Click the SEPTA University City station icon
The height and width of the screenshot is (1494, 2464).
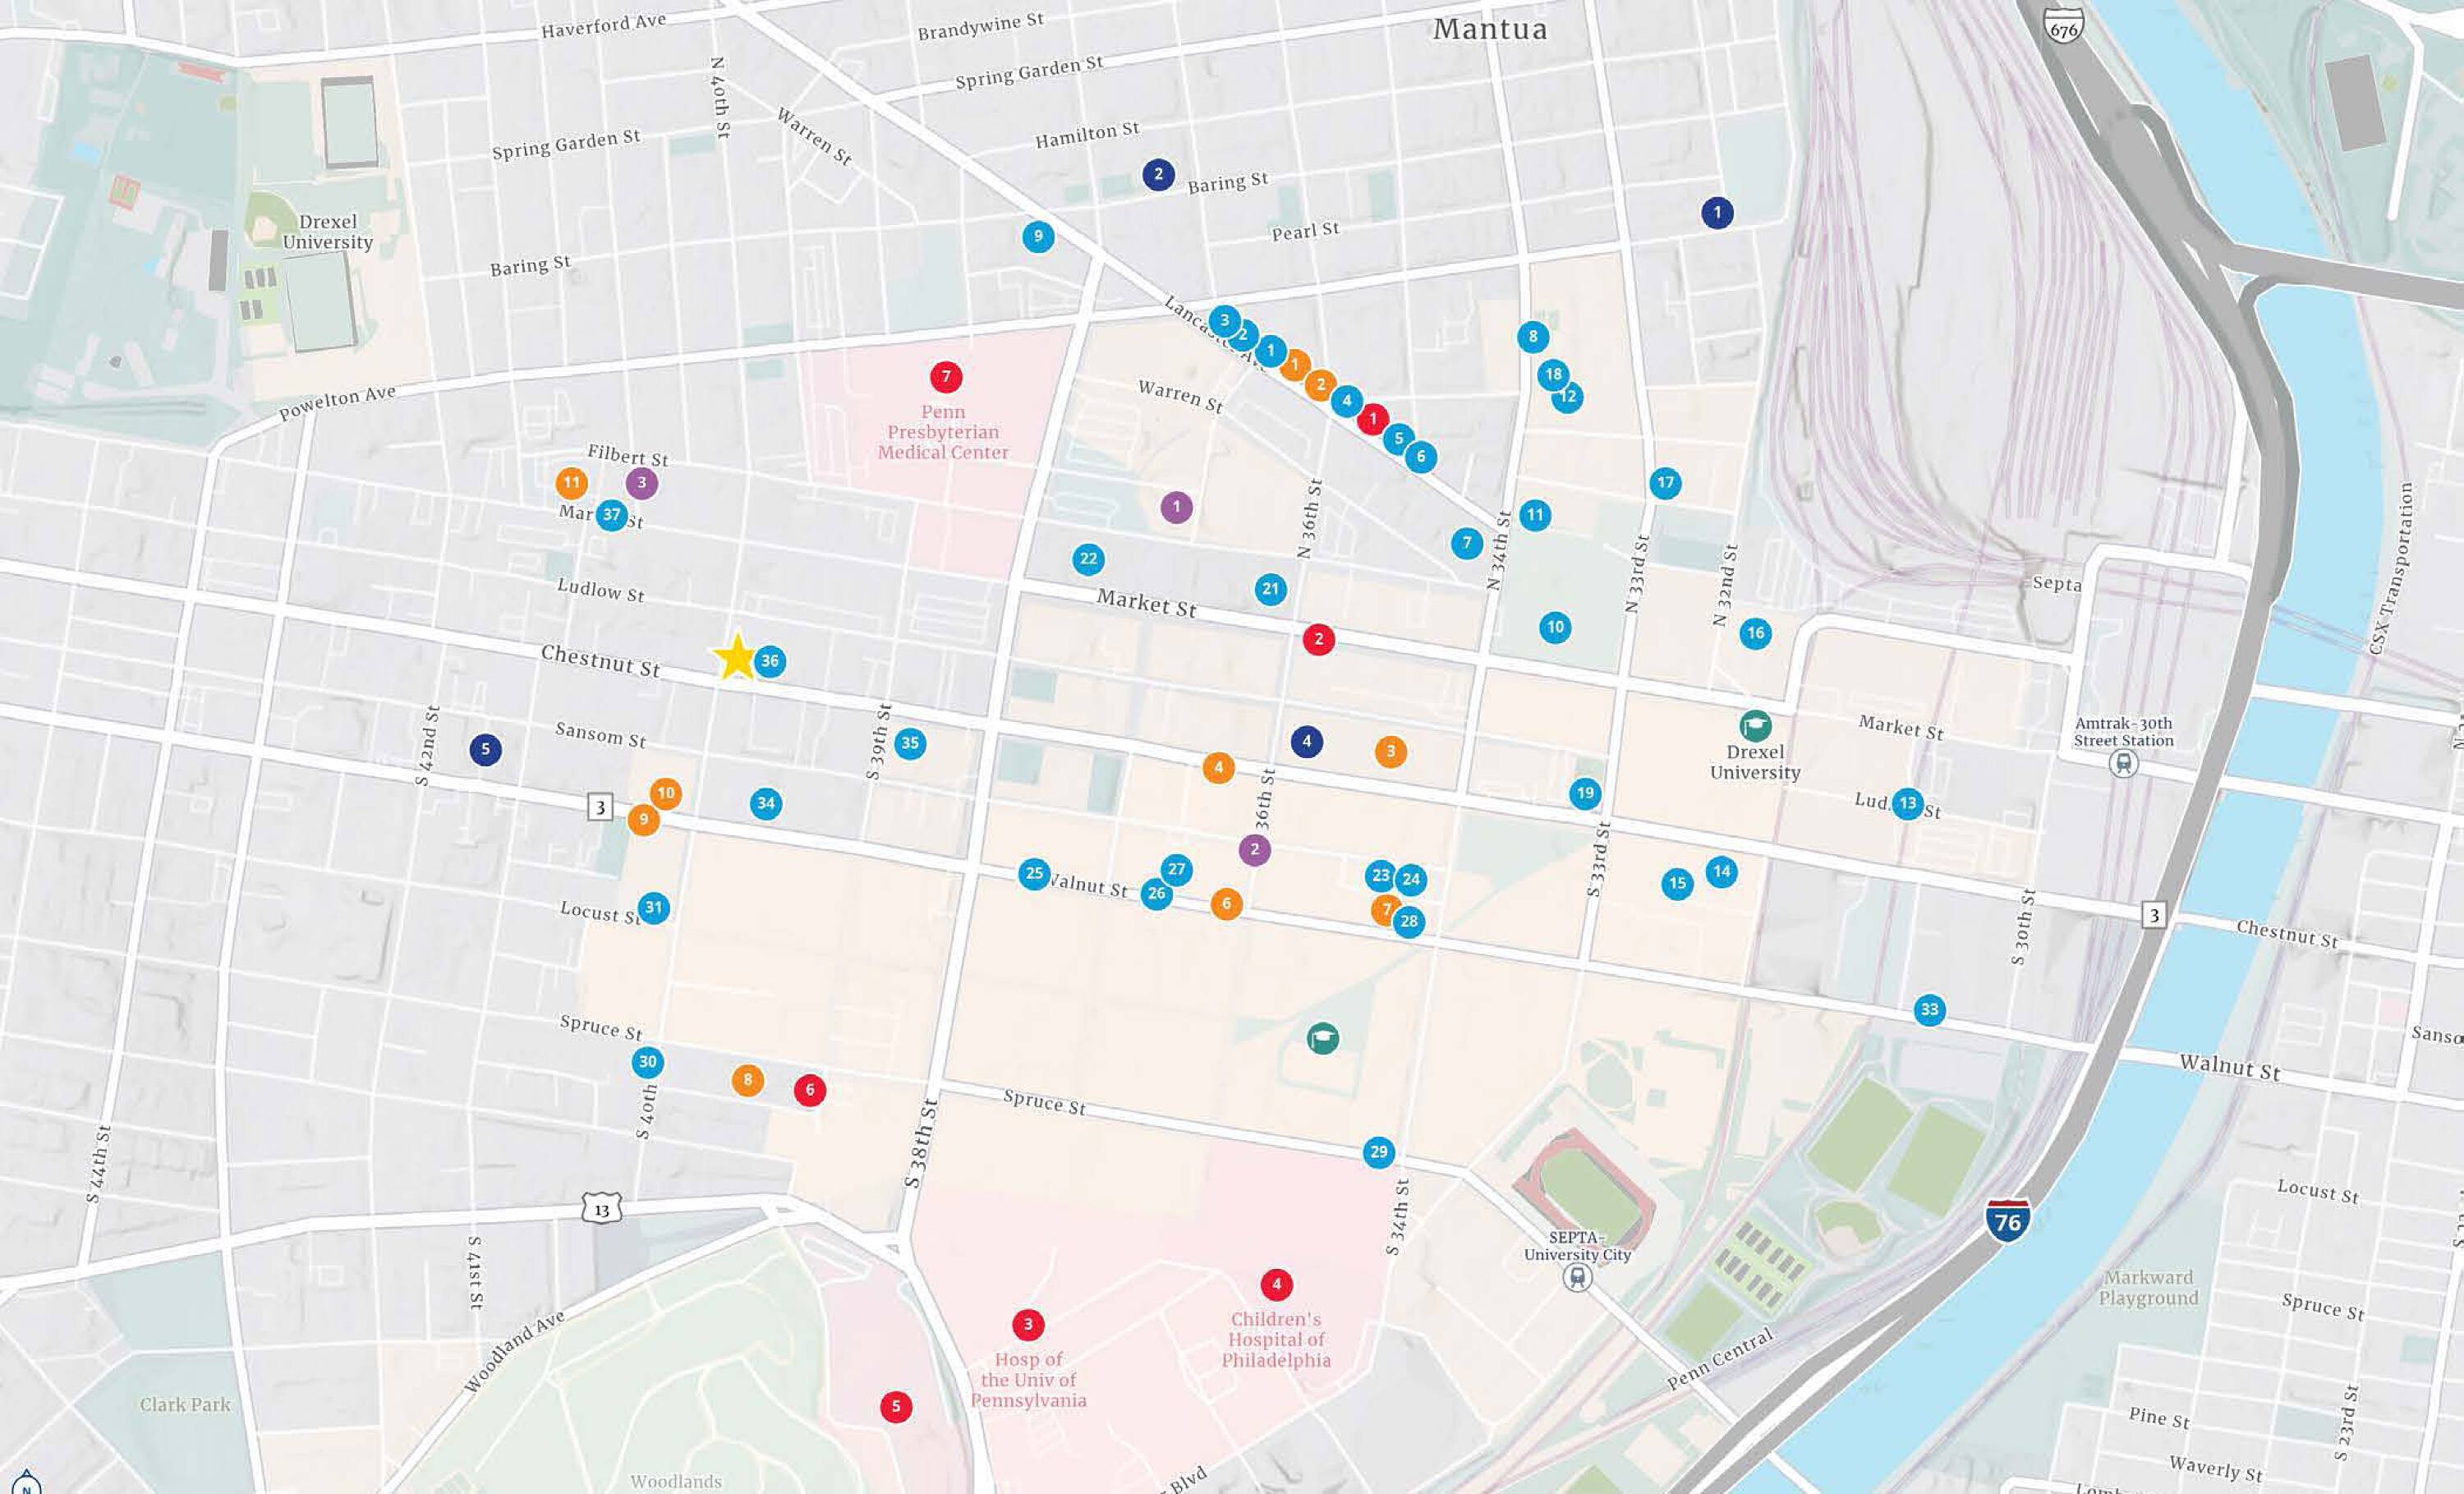tap(1577, 1277)
